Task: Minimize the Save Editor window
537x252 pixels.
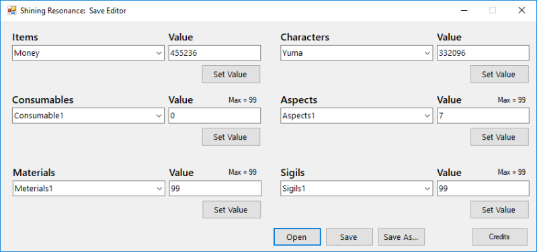Action: click(464, 10)
